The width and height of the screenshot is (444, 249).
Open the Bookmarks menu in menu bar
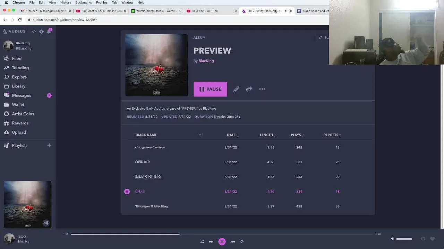tap(84, 2)
